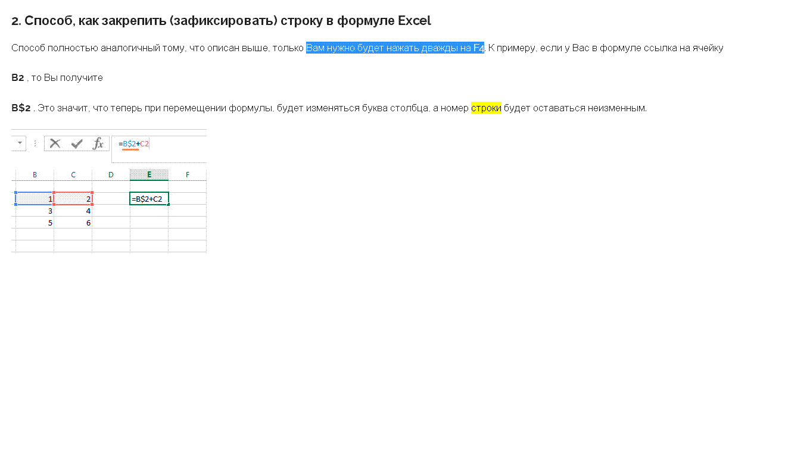Viewport: 810px width, 457px height.
Task: Click the cancel X icon in formula bar
Action: tap(55, 143)
